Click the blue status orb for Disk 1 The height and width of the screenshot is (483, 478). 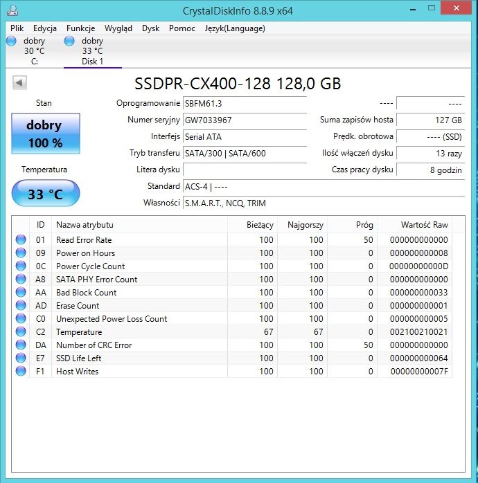(x=69, y=41)
